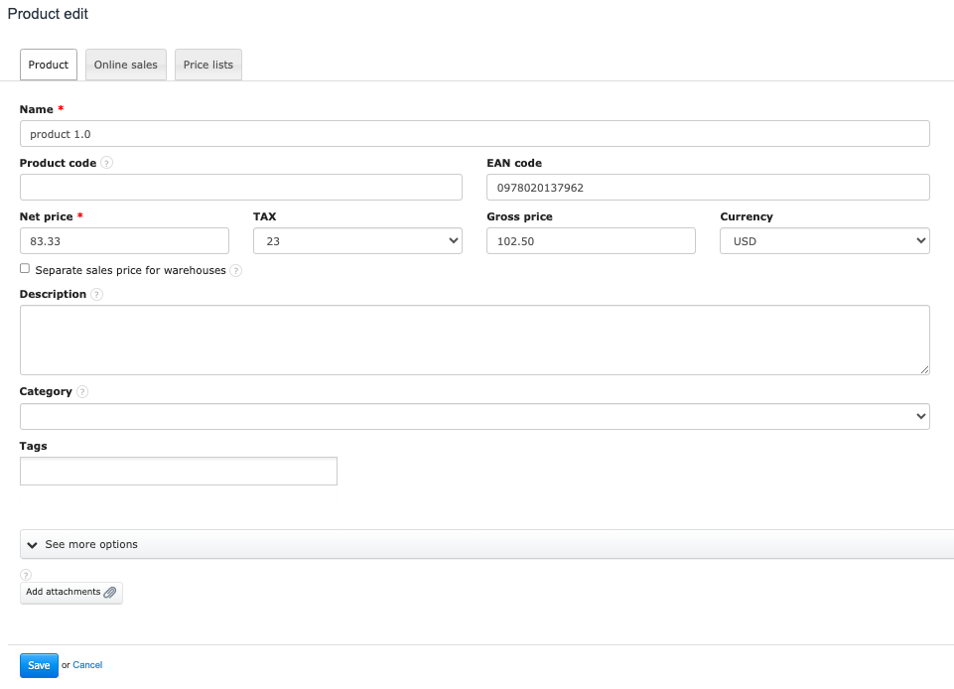Image resolution: width=954 pixels, height=689 pixels.
Task: Click help icon beside warehouses sales price
Action: 235,270
